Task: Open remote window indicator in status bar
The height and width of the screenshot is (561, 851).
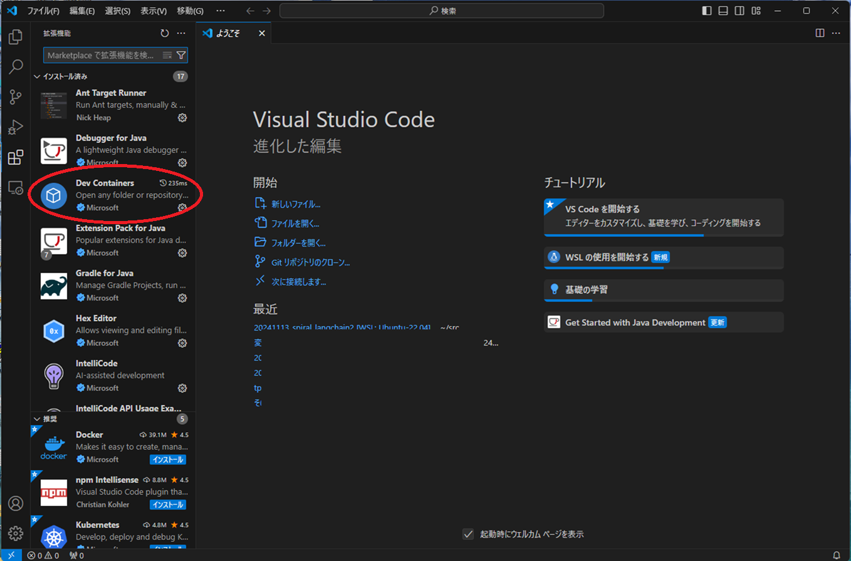Action: [11, 555]
